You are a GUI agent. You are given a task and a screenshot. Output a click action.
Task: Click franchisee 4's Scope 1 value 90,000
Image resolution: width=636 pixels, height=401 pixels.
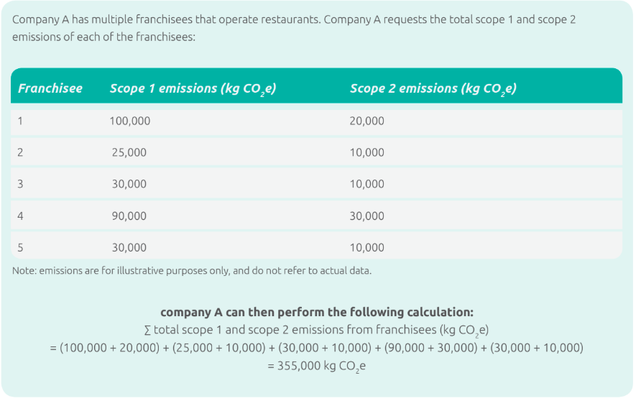pyautogui.click(x=129, y=216)
